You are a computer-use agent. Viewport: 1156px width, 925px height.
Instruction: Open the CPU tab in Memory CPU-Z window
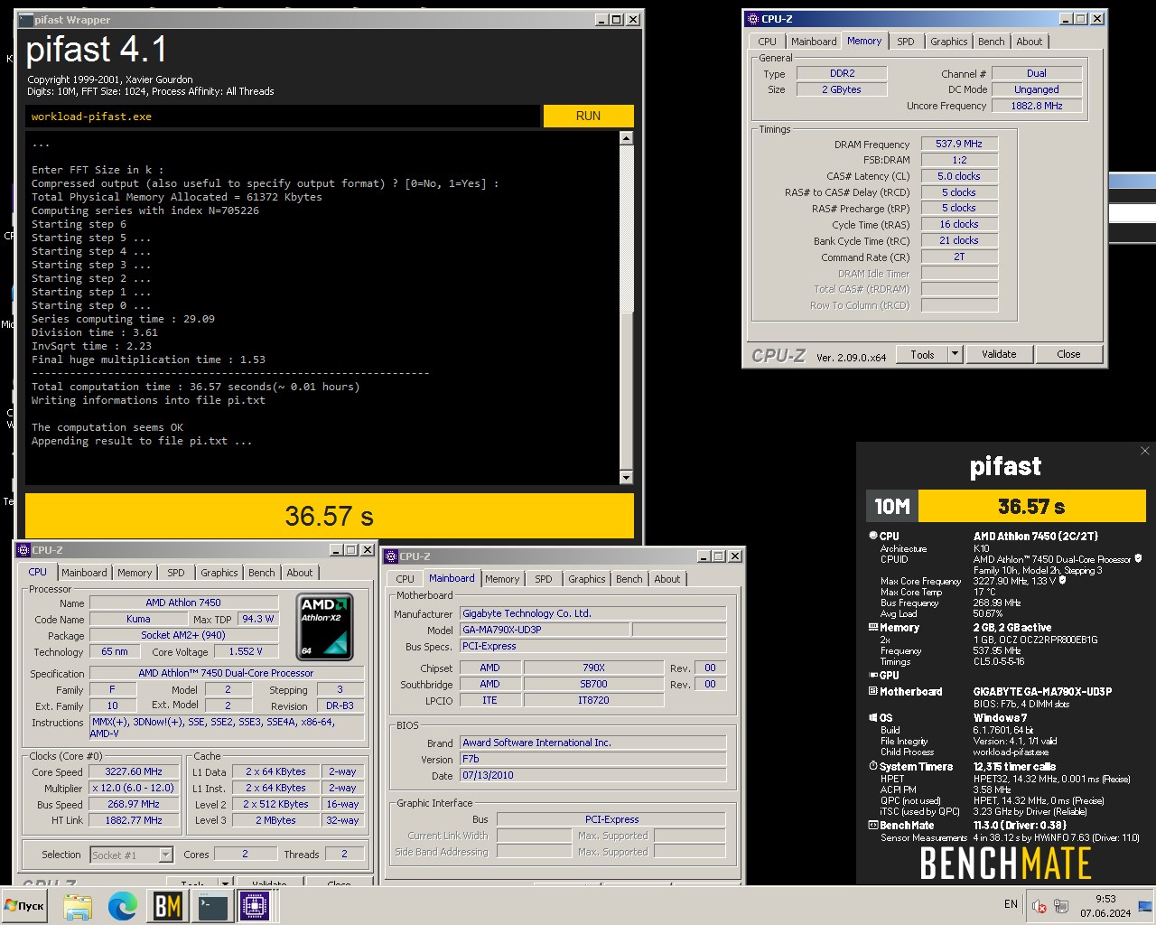point(767,42)
